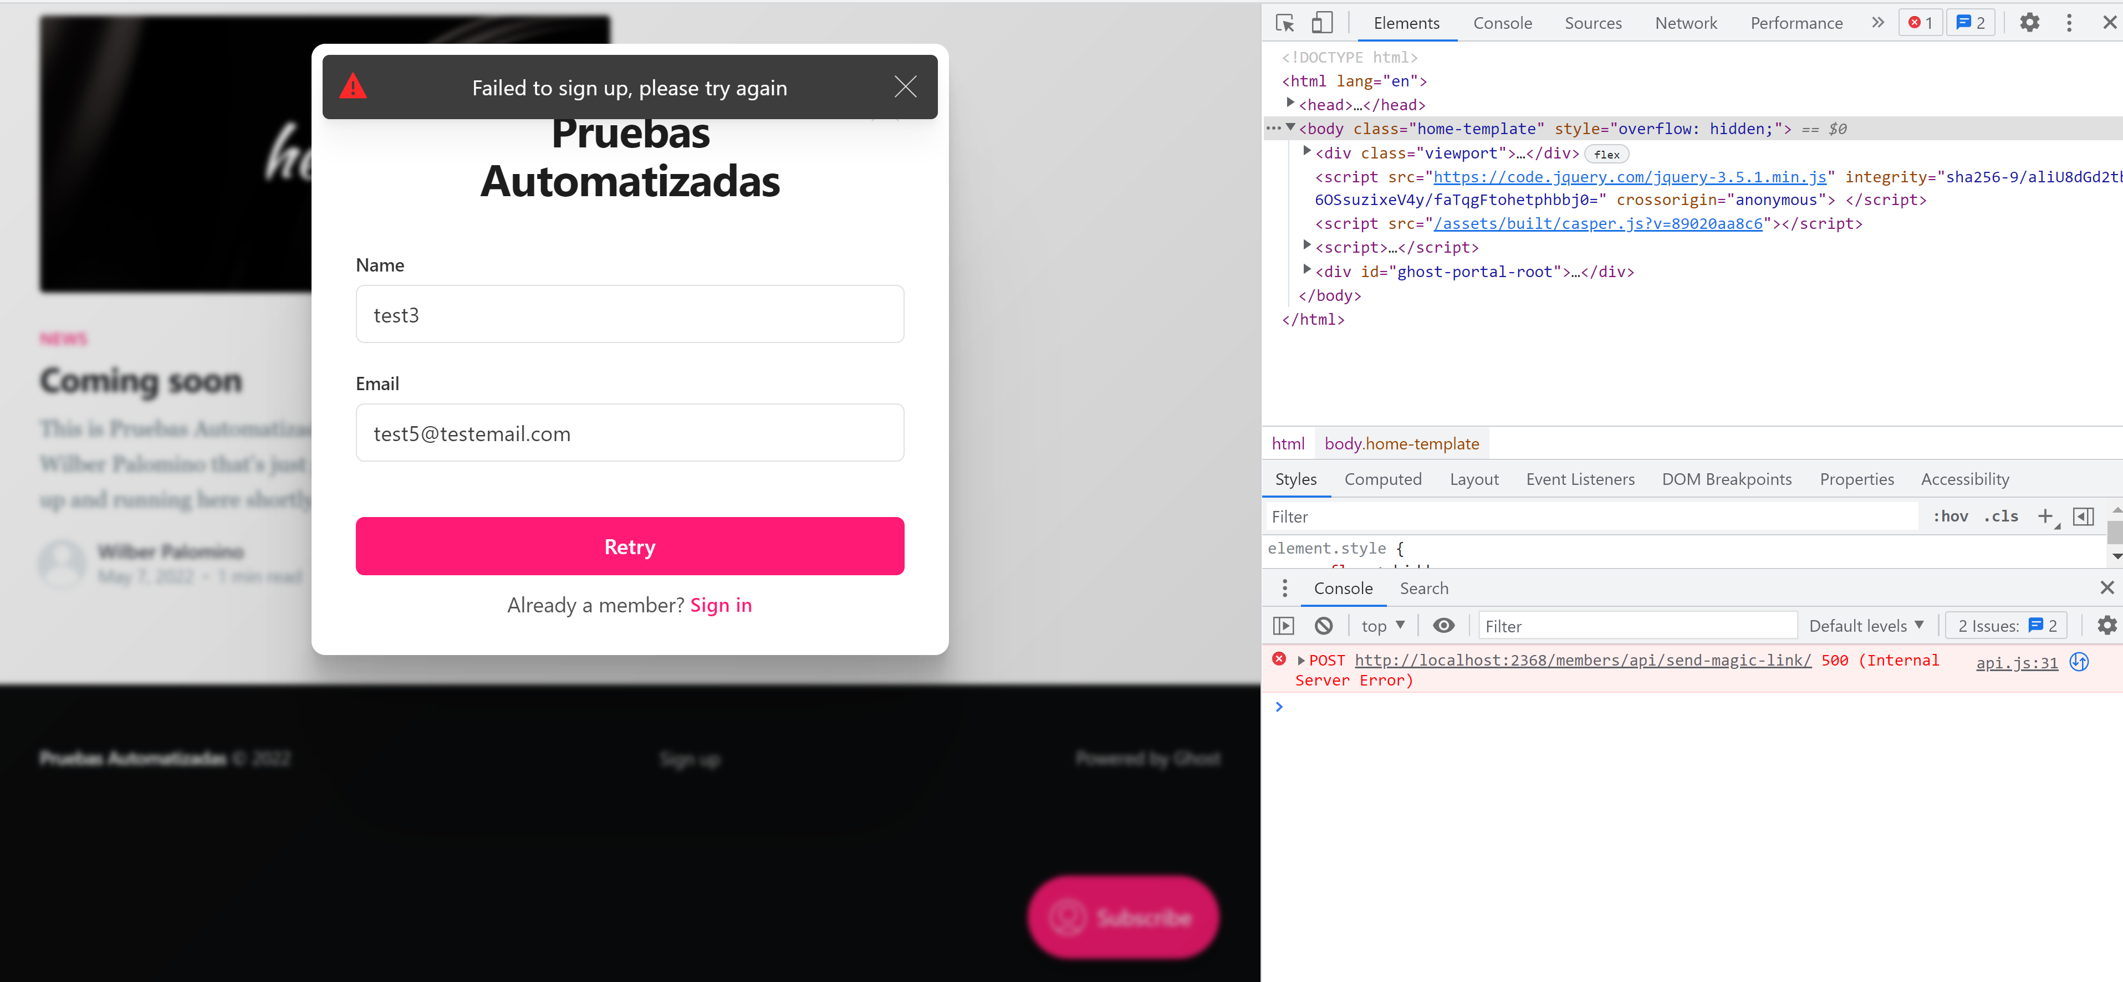The width and height of the screenshot is (2123, 982).
Task: Open the live expression eye icon
Action: 1444,625
